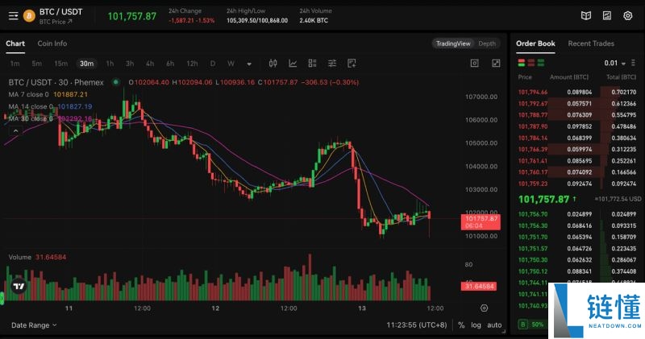Open the settings gear icon
Screen dimensions: 645x339
click(628, 15)
